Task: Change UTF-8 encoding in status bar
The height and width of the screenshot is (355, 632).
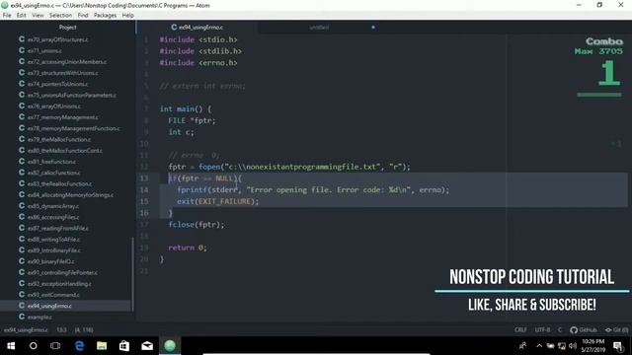Action: click(x=542, y=329)
